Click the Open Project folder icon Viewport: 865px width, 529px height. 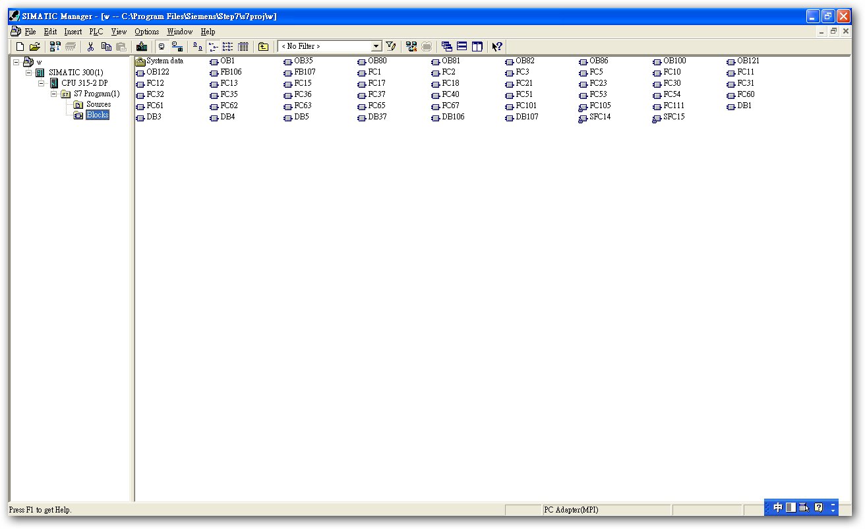click(x=35, y=46)
